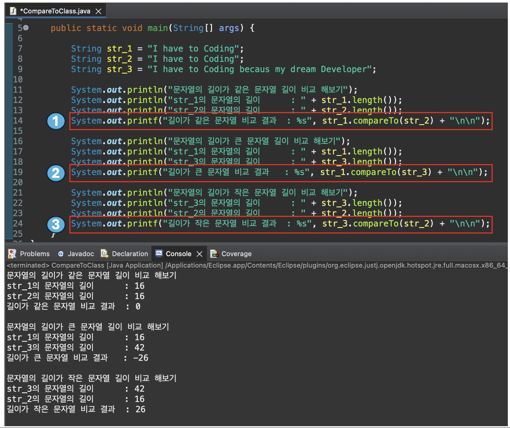The width and height of the screenshot is (510, 428).
Task: Switch to the Javadoc tab
Action: click(x=76, y=254)
